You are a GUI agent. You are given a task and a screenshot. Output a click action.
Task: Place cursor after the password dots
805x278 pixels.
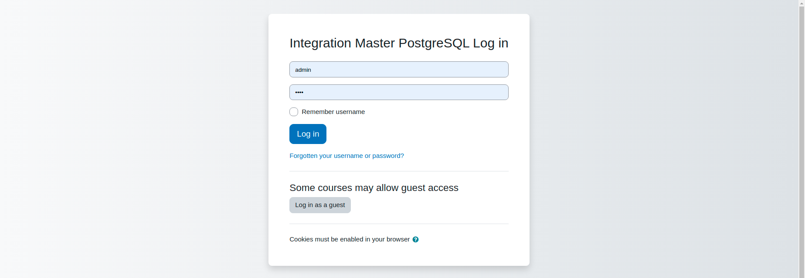304,92
